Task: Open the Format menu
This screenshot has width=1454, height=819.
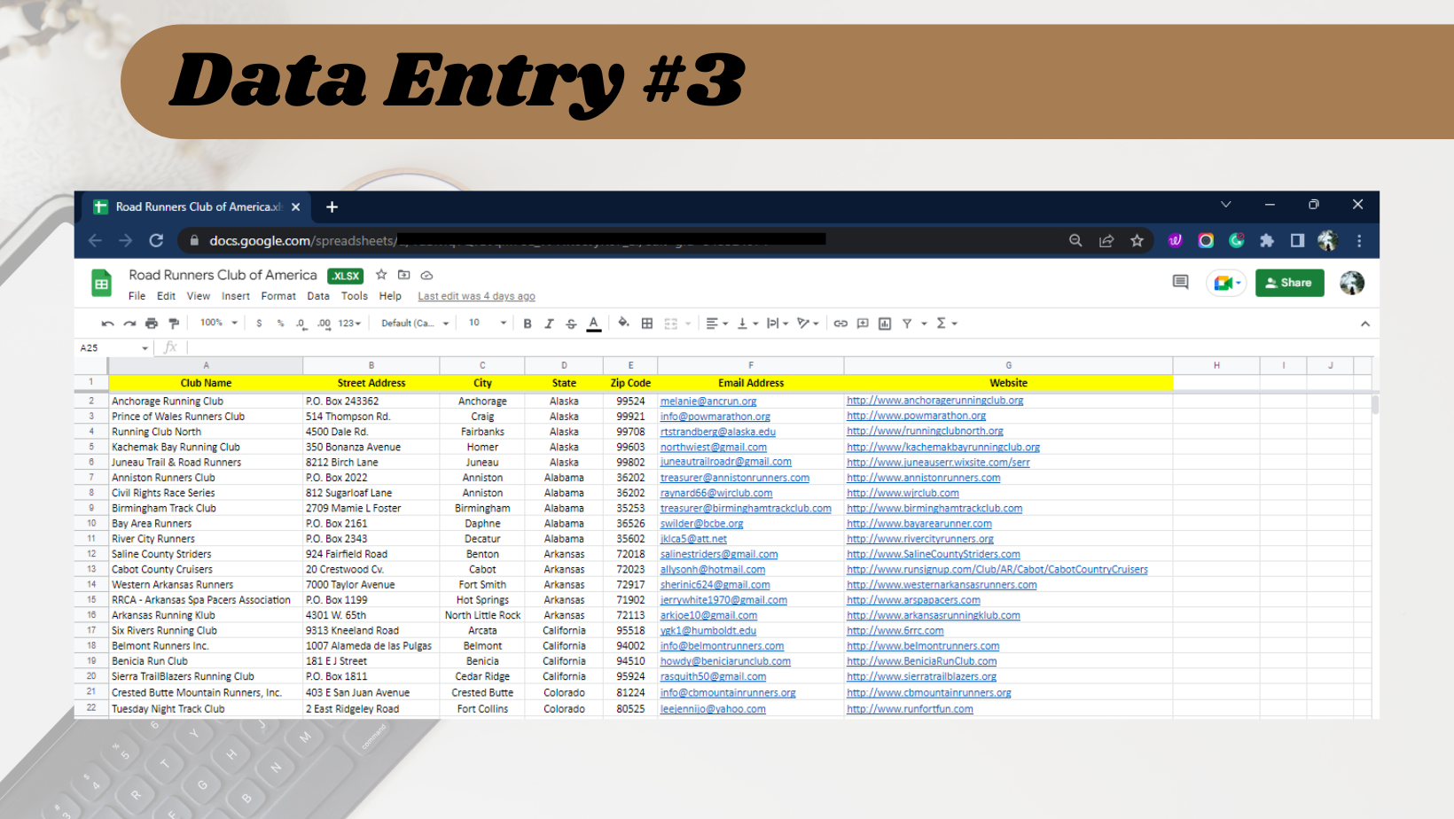Action: (x=278, y=296)
